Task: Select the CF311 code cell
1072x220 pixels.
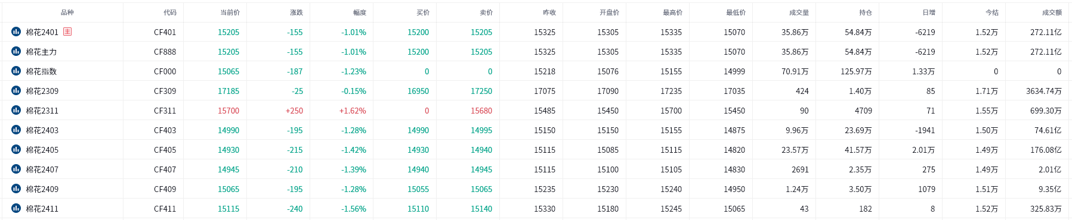Action: tap(165, 111)
